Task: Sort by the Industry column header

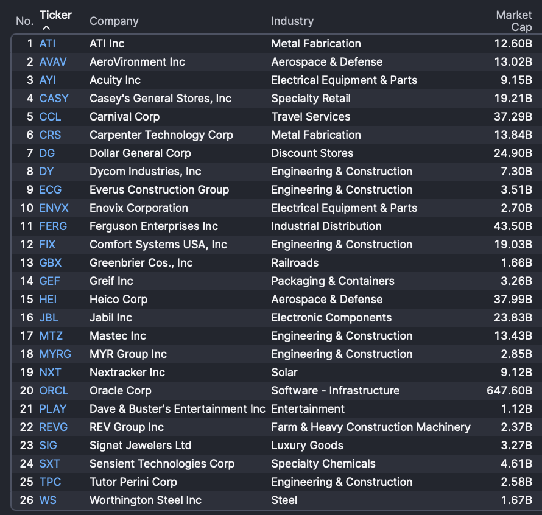Action: (292, 21)
